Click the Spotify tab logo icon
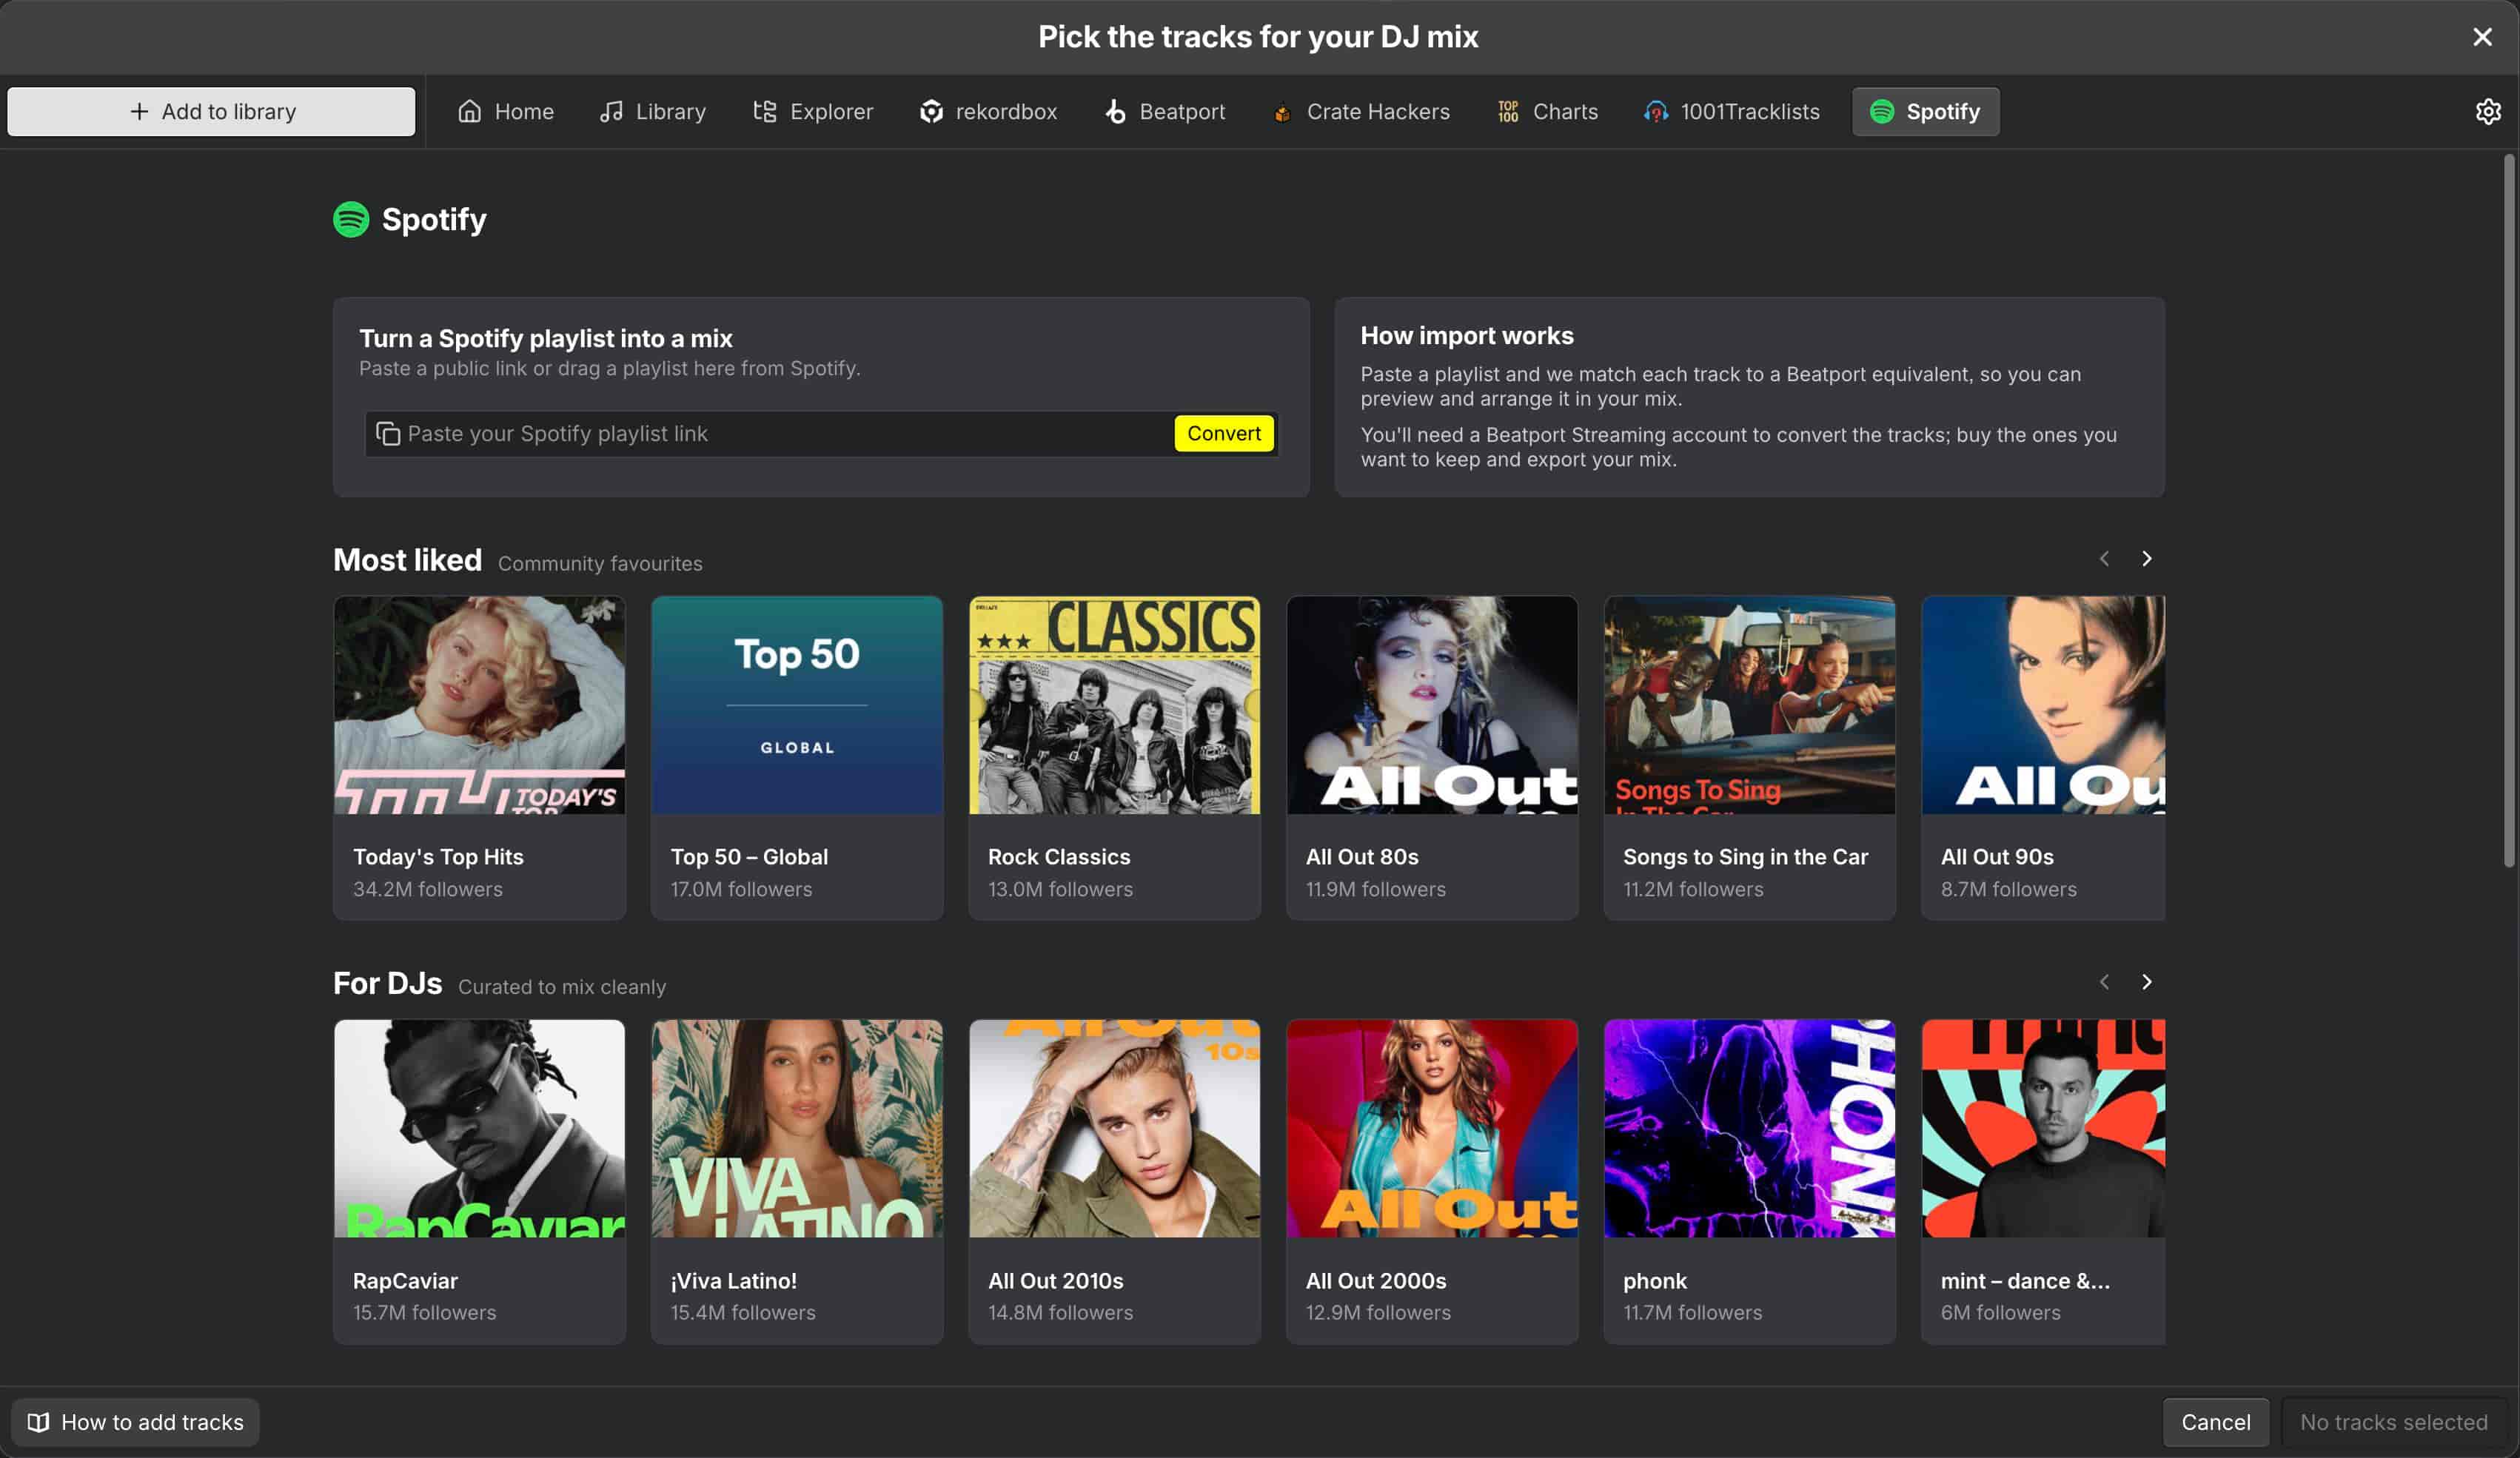The image size is (2520, 1458). (1882, 111)
